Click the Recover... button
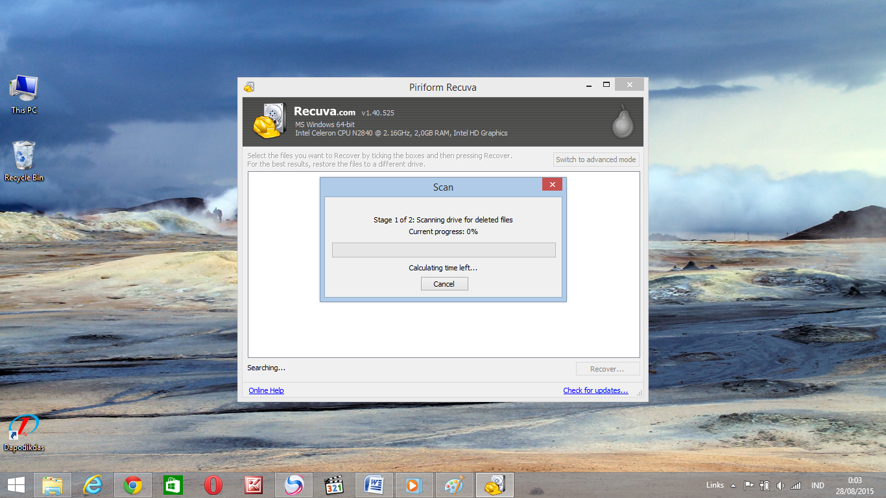 [608, 369]
